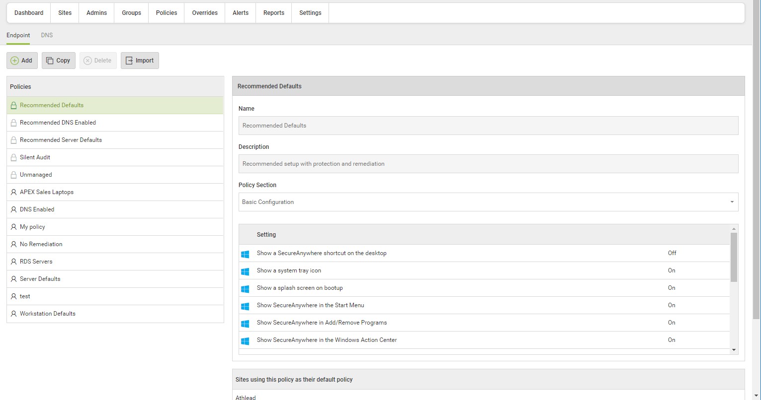Click the user icon beside Workstation Defaults
Screen dimensions: 761x400
14,314
